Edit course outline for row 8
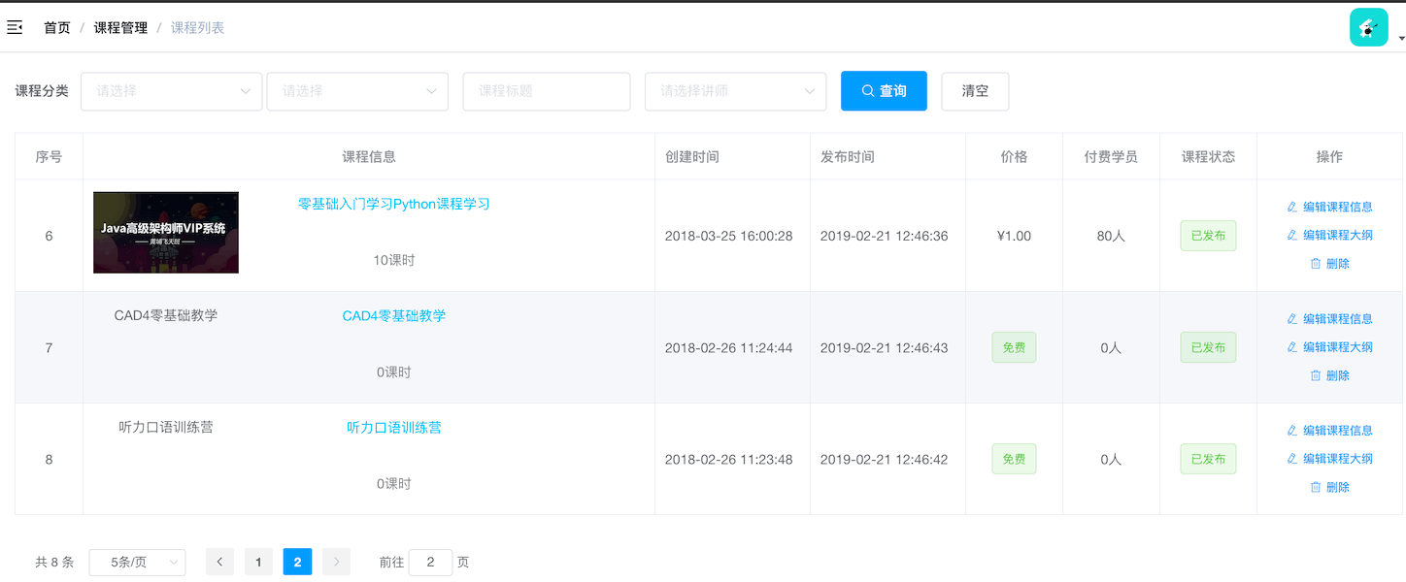Image resolution: width=1406 pixels, height=582 pixels. 1329,458
